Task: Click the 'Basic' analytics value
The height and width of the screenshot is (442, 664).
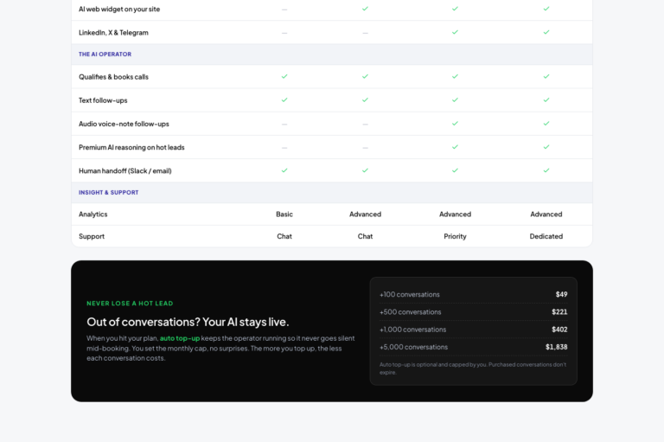Action: pos(284,215)
